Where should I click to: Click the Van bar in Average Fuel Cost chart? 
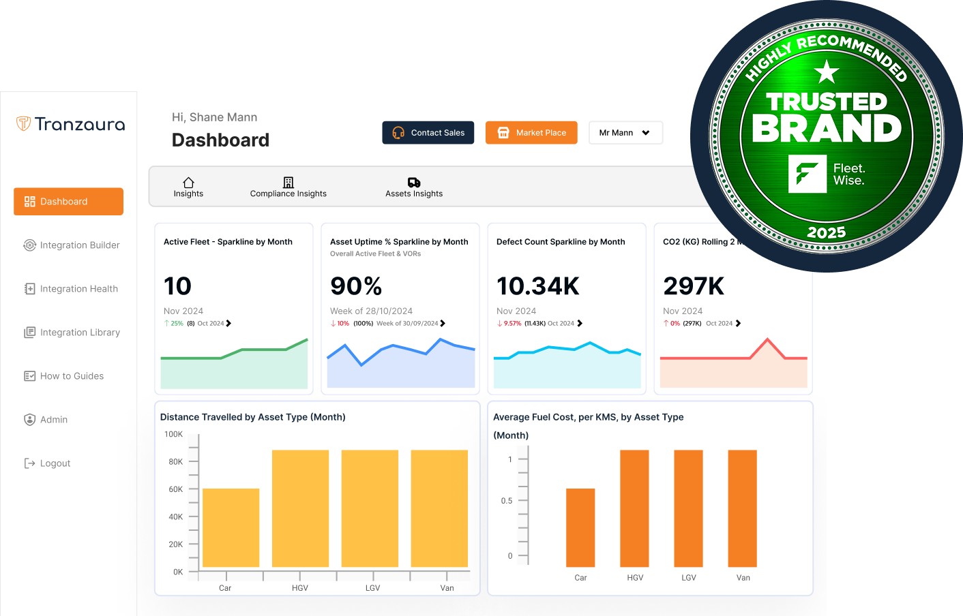(x=743, y=508)
